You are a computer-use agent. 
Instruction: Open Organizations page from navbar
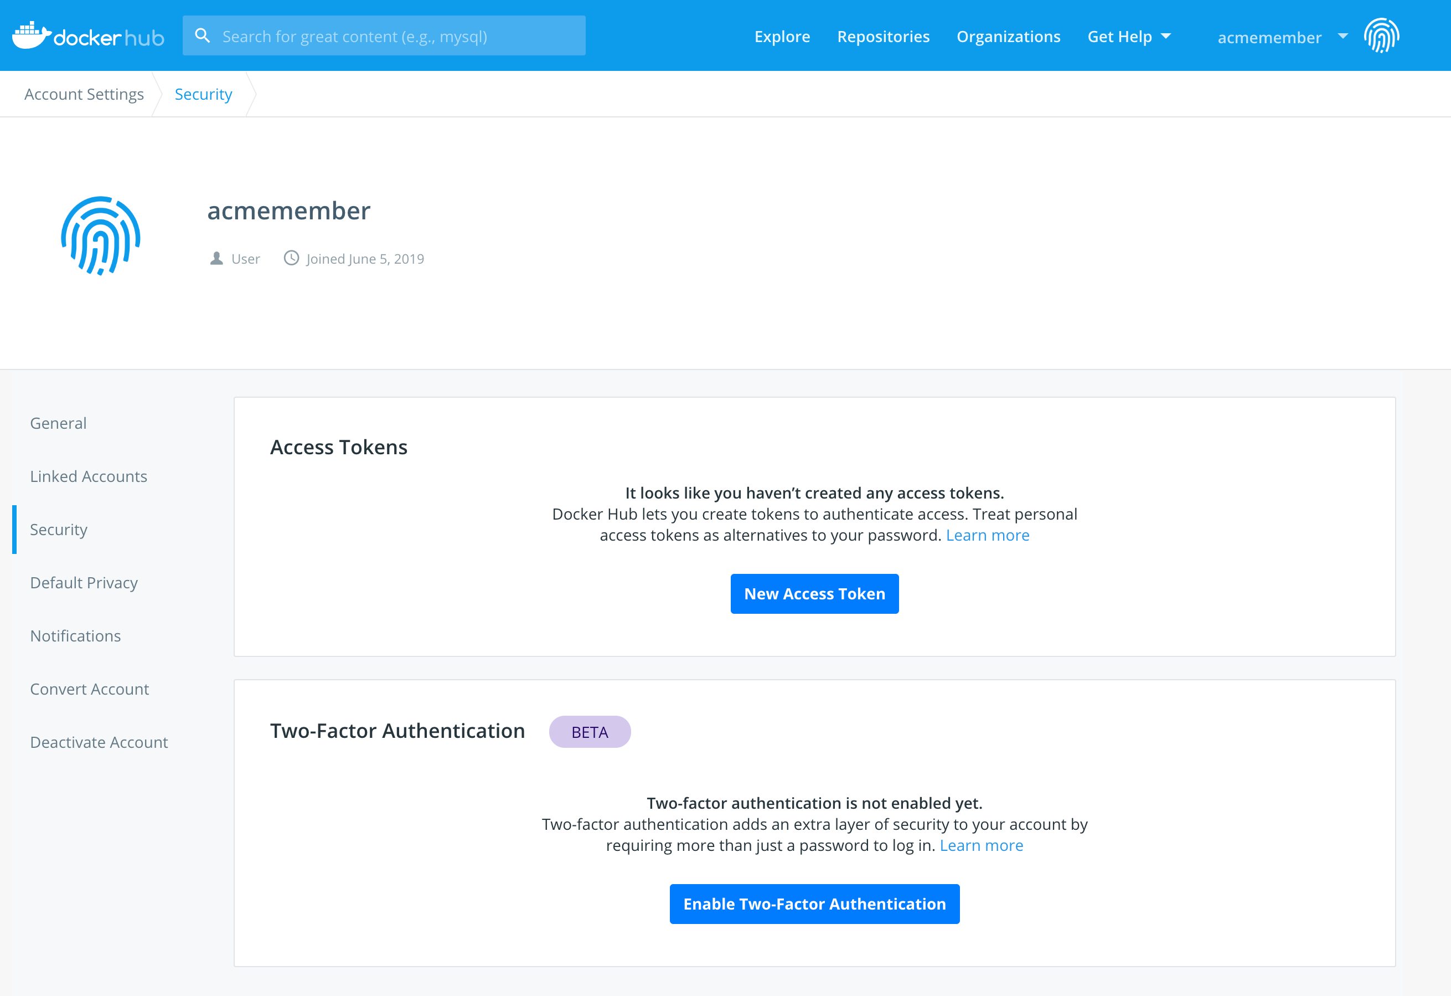(x=1008, y=37)
